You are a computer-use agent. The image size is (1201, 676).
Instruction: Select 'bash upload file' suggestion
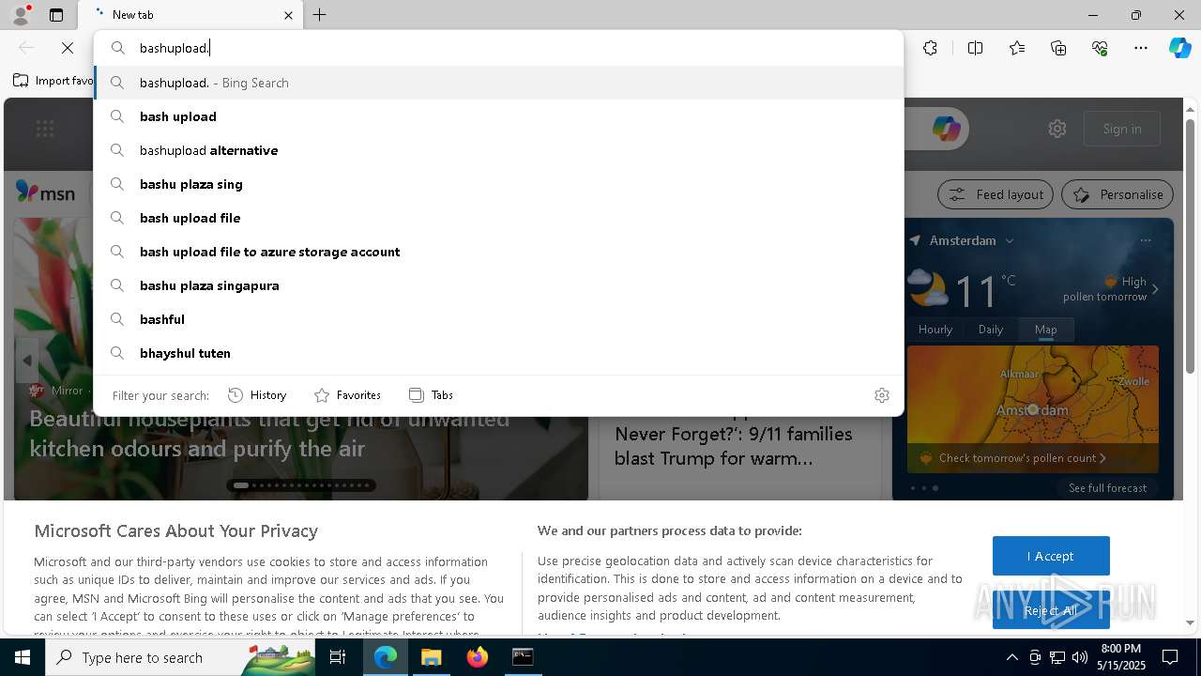pos(498,218)
